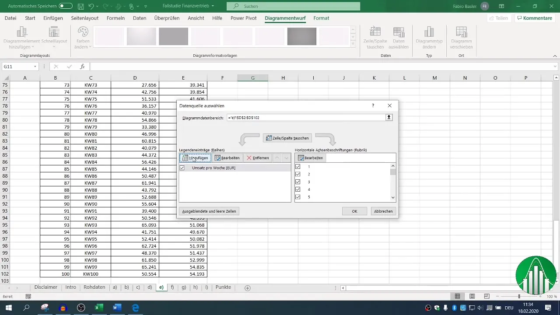Image resolution: width=560 pixels, height=315 pixels.
Task: Open Windows Start menu
Action: click(9, 308)
